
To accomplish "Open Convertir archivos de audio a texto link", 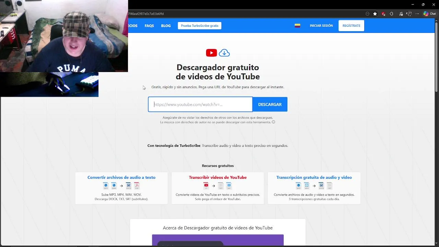I will click(121, 177).
